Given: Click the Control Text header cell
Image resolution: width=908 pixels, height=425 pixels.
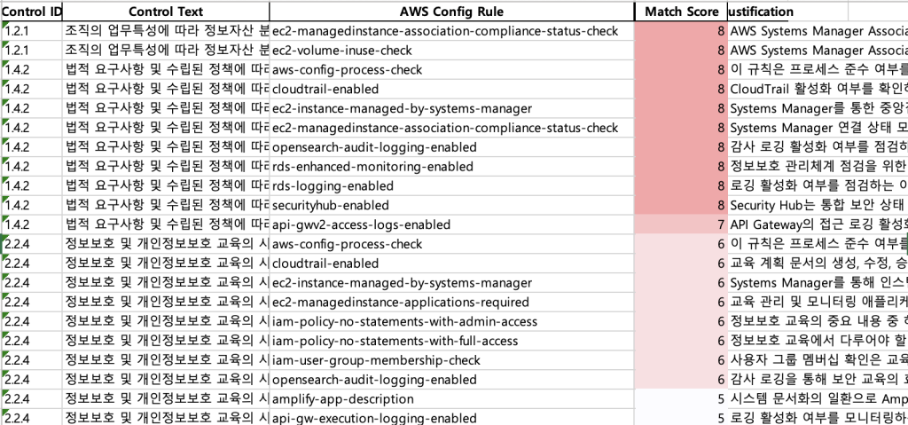Looking at the screenshot, I should [166, 12].
